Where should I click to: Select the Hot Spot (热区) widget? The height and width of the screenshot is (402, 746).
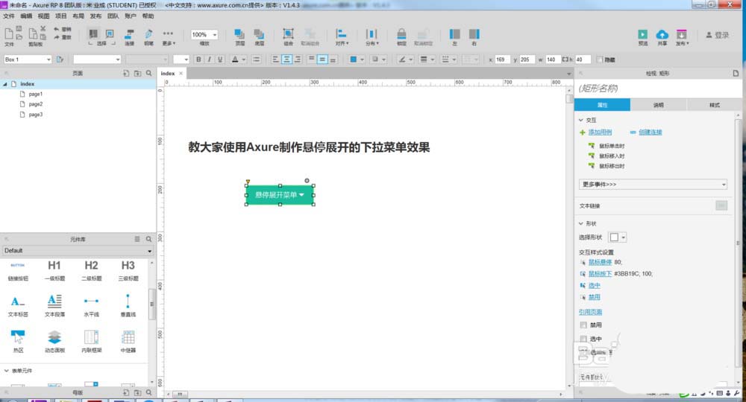coord(18,342)
